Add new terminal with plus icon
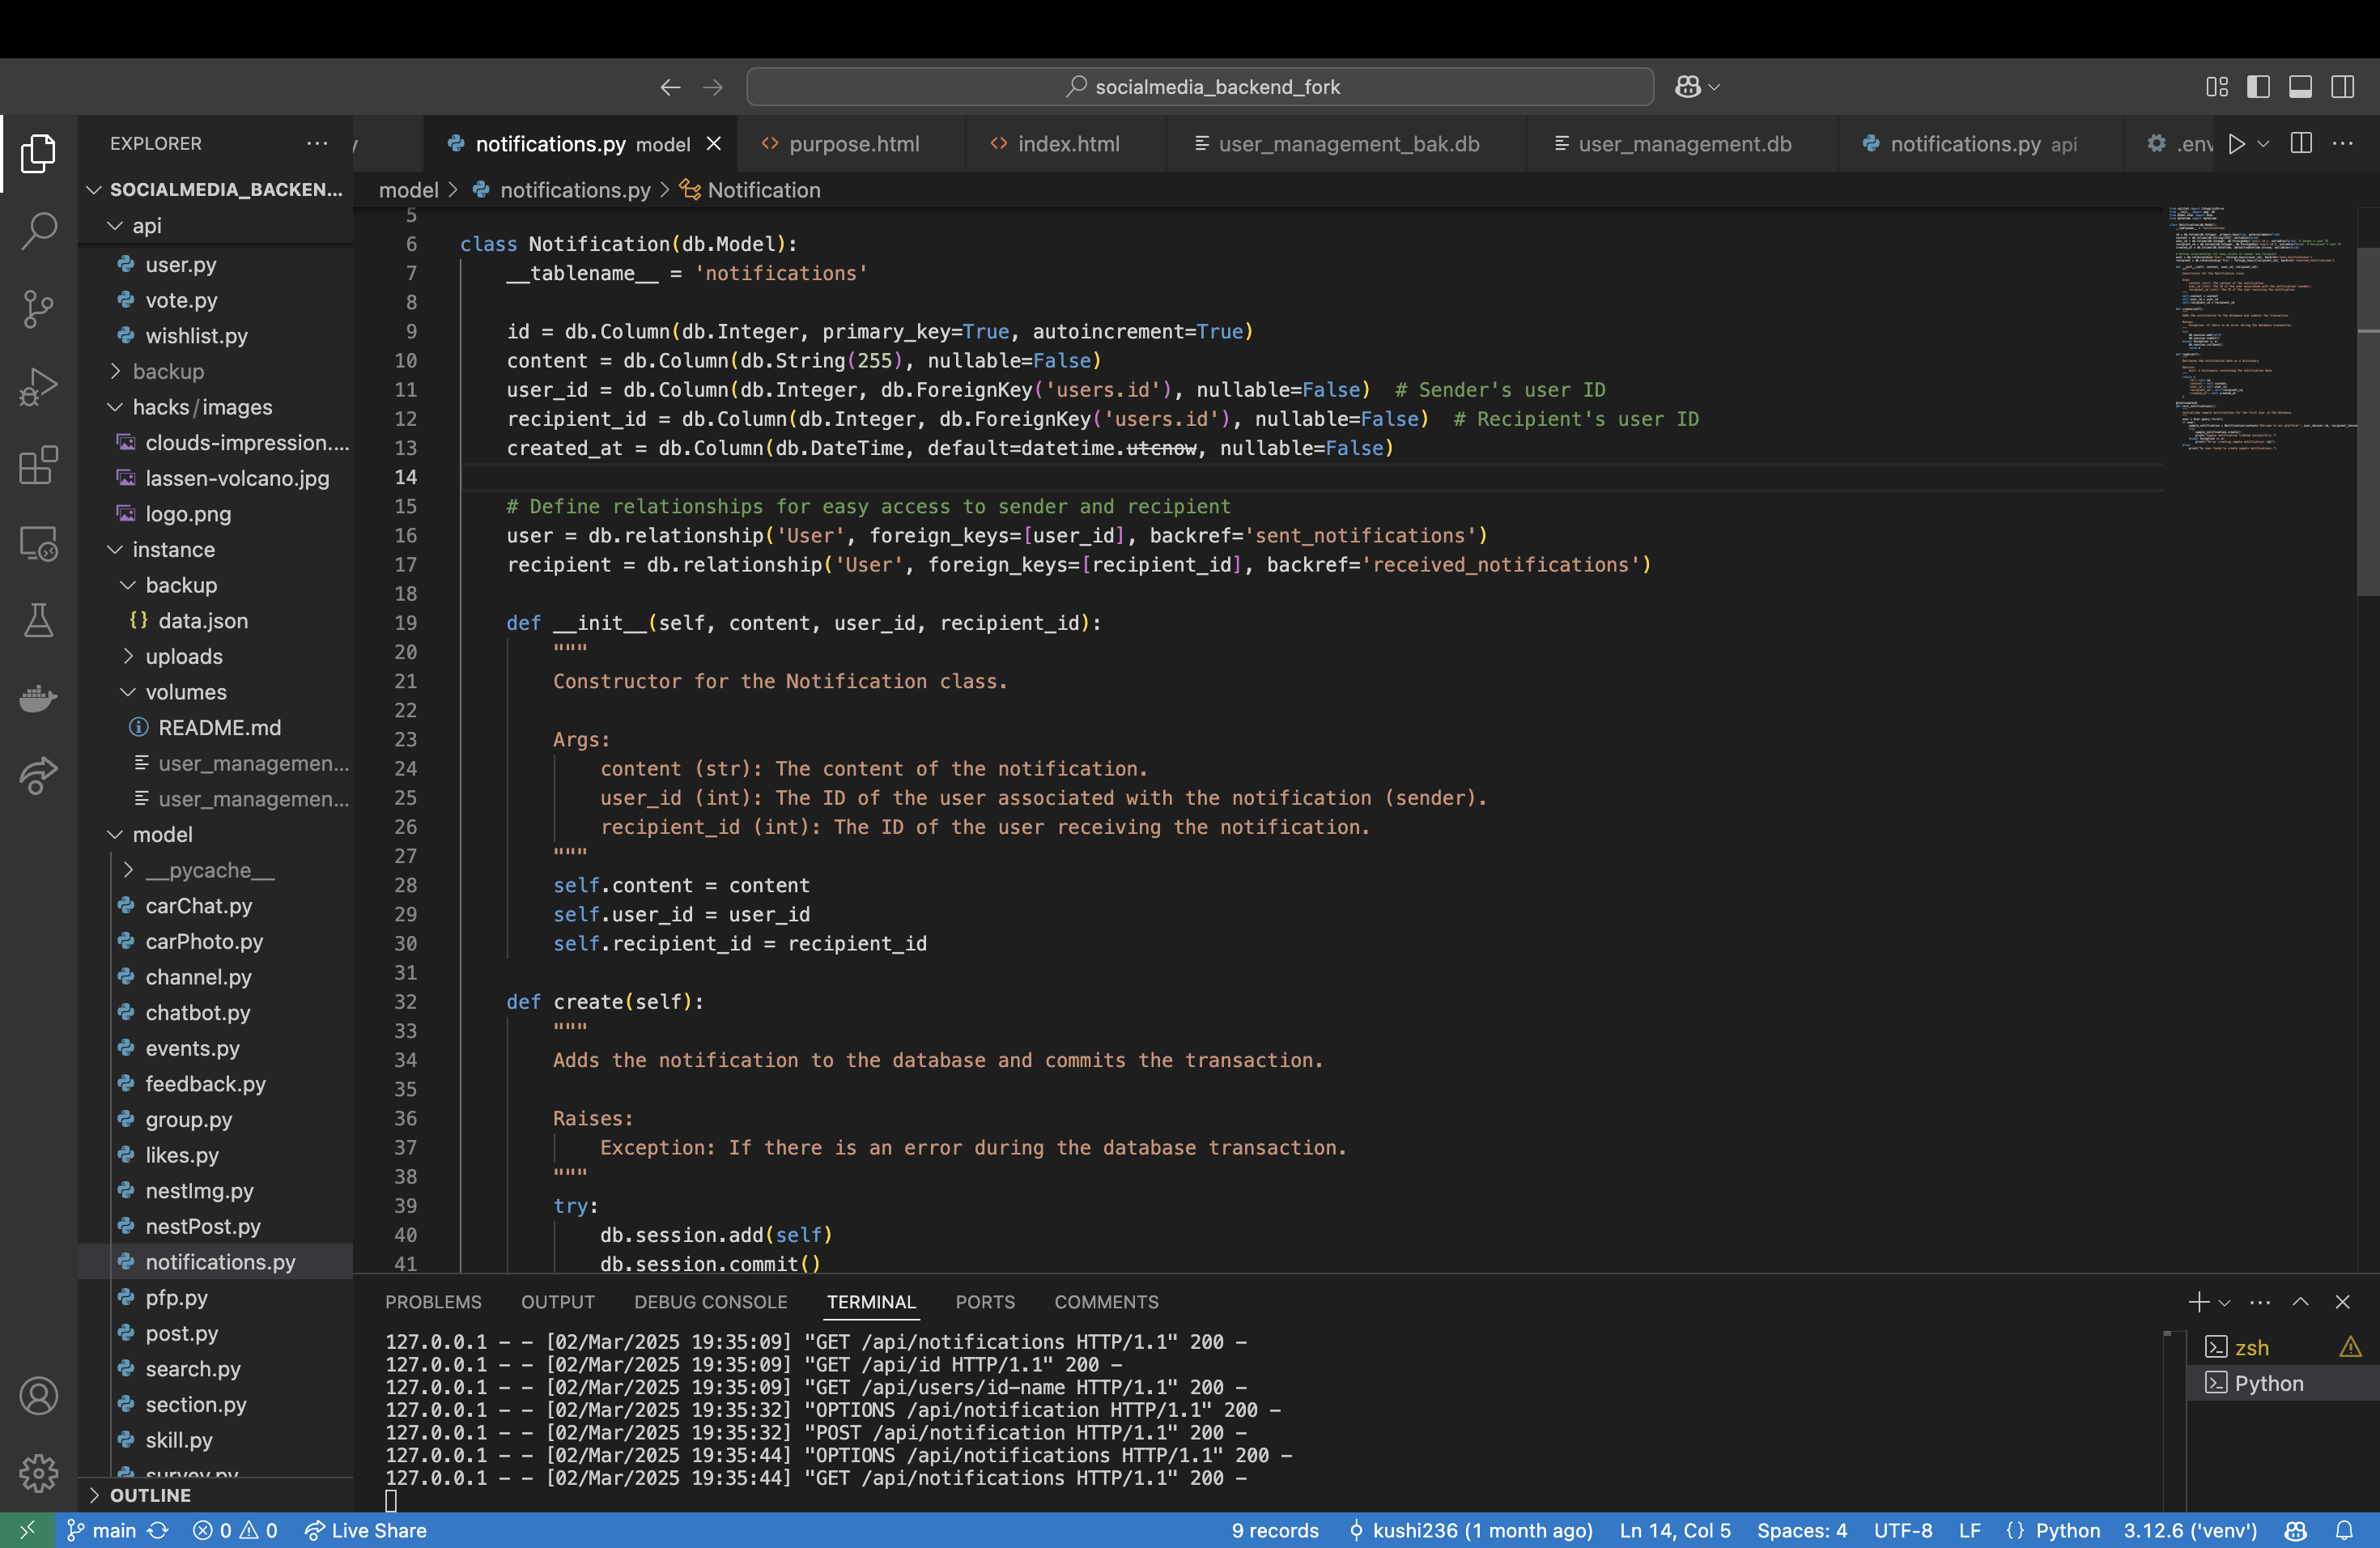The image size is (2380, 1548). (x=2199, y=1302)
